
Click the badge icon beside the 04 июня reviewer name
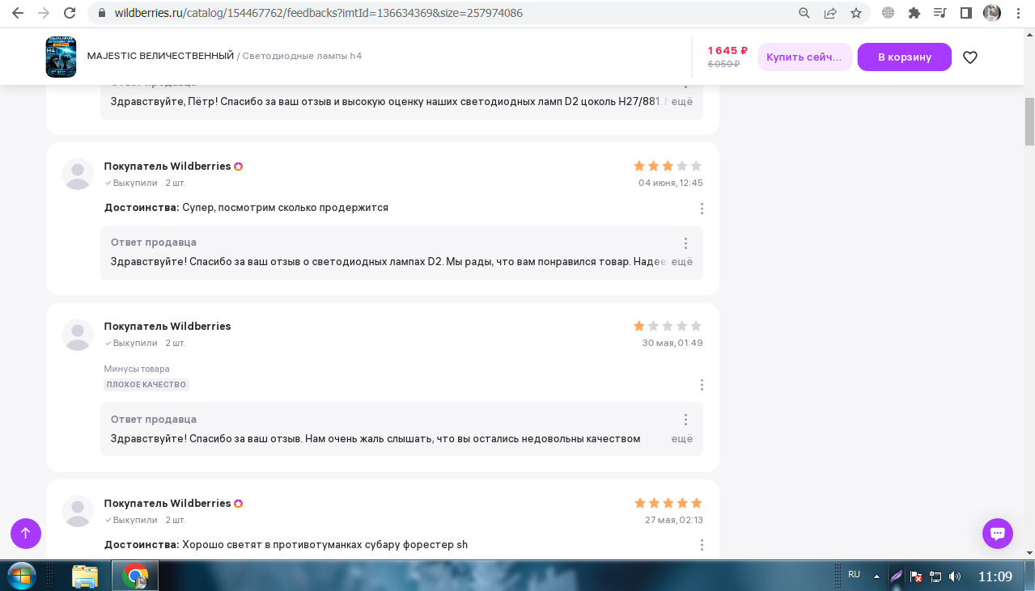coord(239,167)
